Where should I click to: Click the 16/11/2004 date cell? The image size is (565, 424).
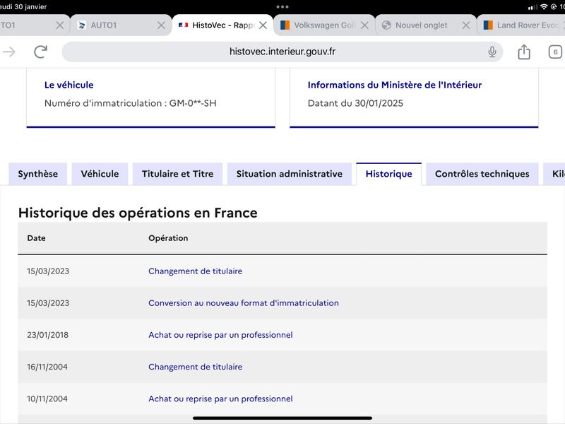pos(47,367)
